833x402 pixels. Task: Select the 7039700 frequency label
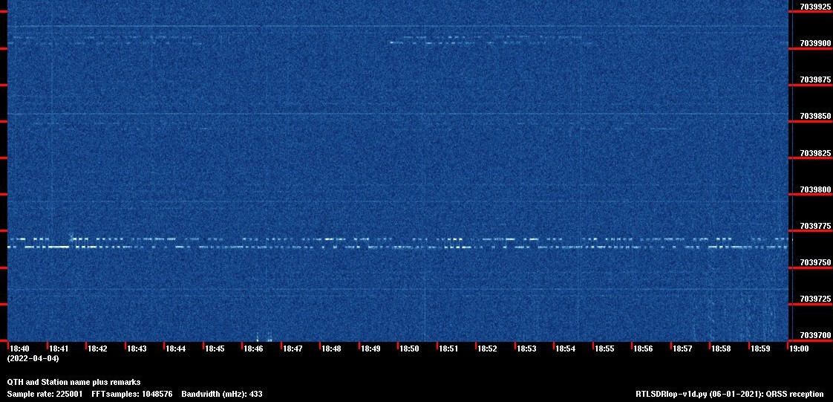(815, 336)
